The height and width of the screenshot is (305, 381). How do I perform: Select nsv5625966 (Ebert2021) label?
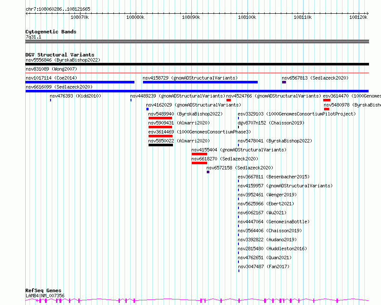pyautogui.click(x=266, y=204)
